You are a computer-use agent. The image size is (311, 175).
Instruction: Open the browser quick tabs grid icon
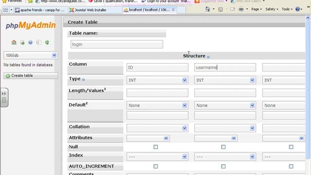click(x=5, y=10)
